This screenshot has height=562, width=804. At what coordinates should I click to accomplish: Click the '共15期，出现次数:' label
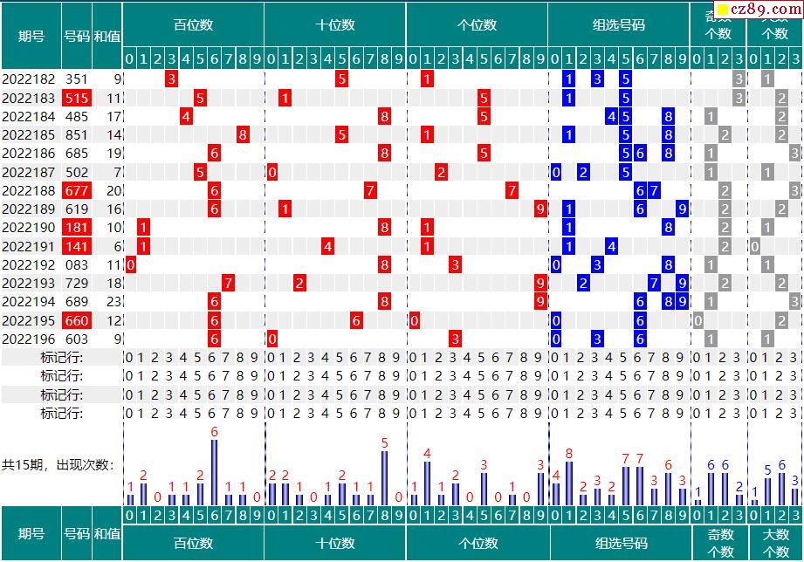[58, 464]
